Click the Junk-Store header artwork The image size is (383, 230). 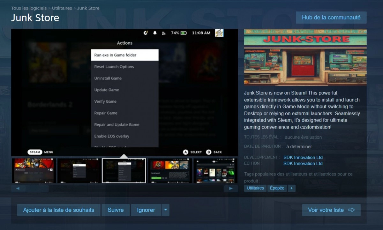[x=305, y=57]
